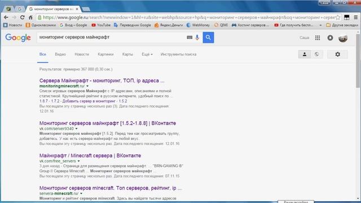Open the on-screen keyboard in search box

click(x=190, y=37)
